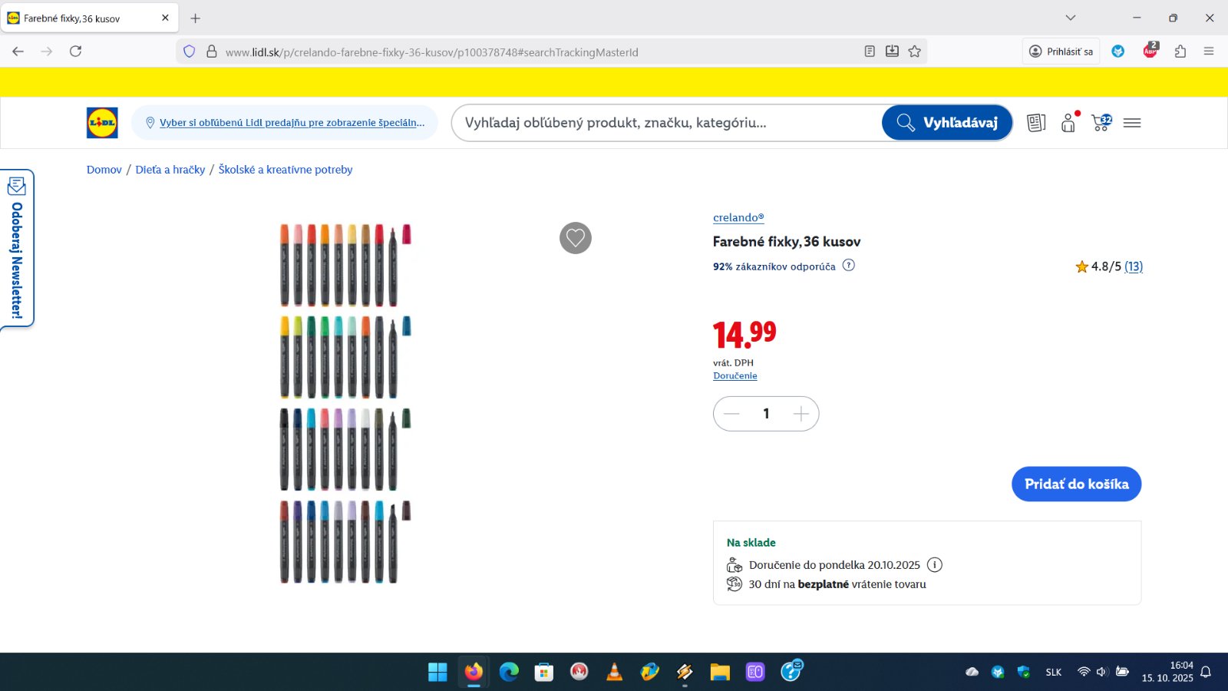Image resolution: width=1228 pixels, height=691 pixels.
Task: Open File Explorer from the taskbar
Action: click(x=720, y=673)
